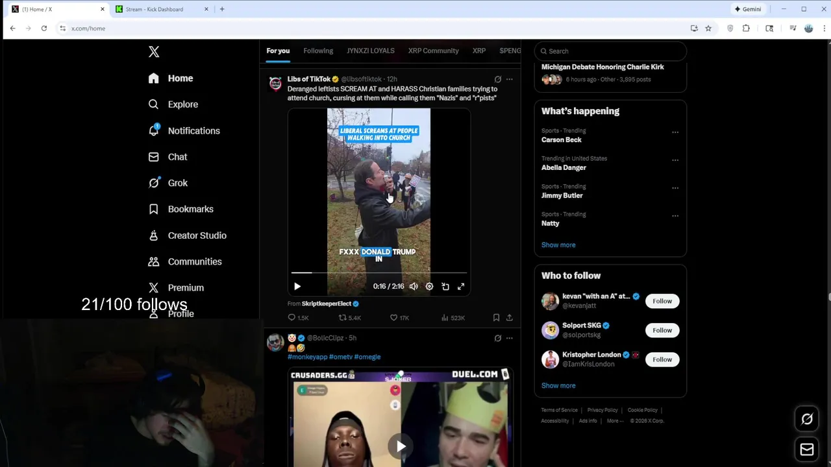
Task: Seek on the video progress bar
Action: (378, 273)
